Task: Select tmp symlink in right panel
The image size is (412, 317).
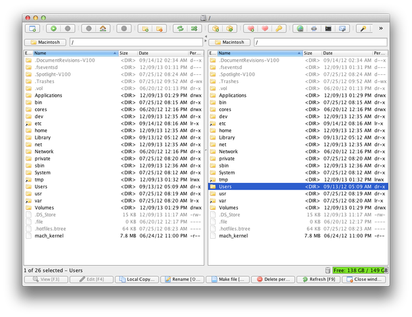Action: [x=298, y=180]
